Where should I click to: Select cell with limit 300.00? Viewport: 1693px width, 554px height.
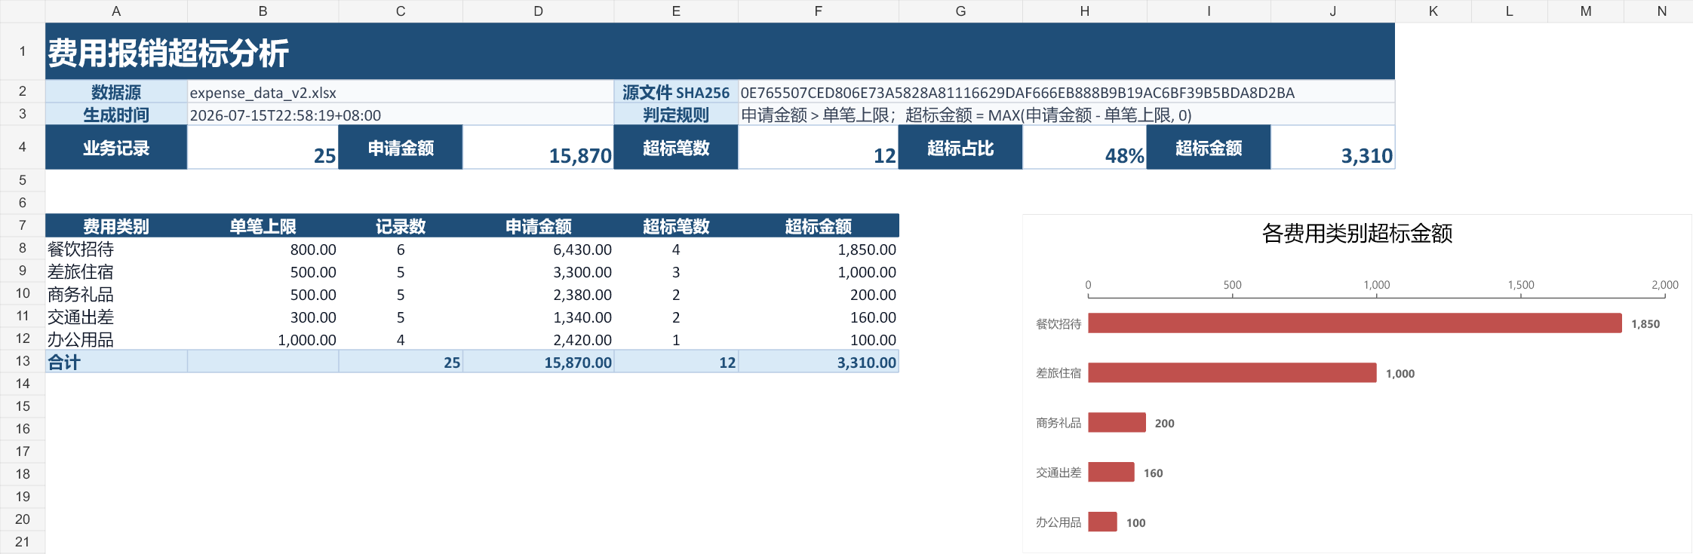click(263, 317)
